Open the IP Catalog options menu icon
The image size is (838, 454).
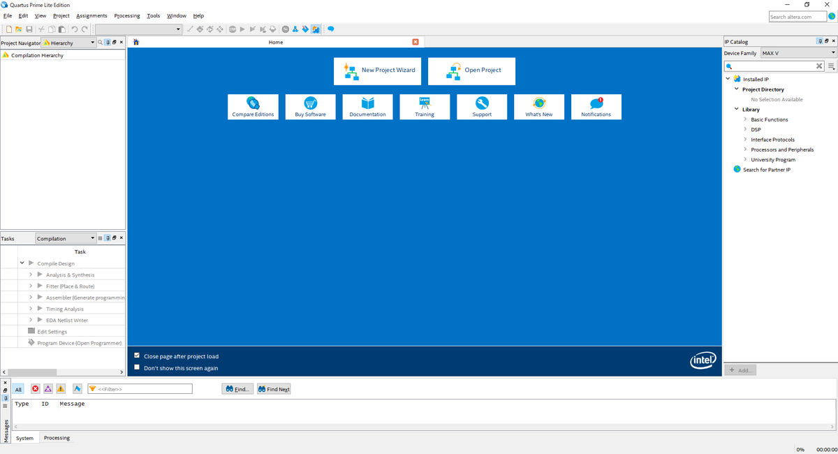(831, 66)
